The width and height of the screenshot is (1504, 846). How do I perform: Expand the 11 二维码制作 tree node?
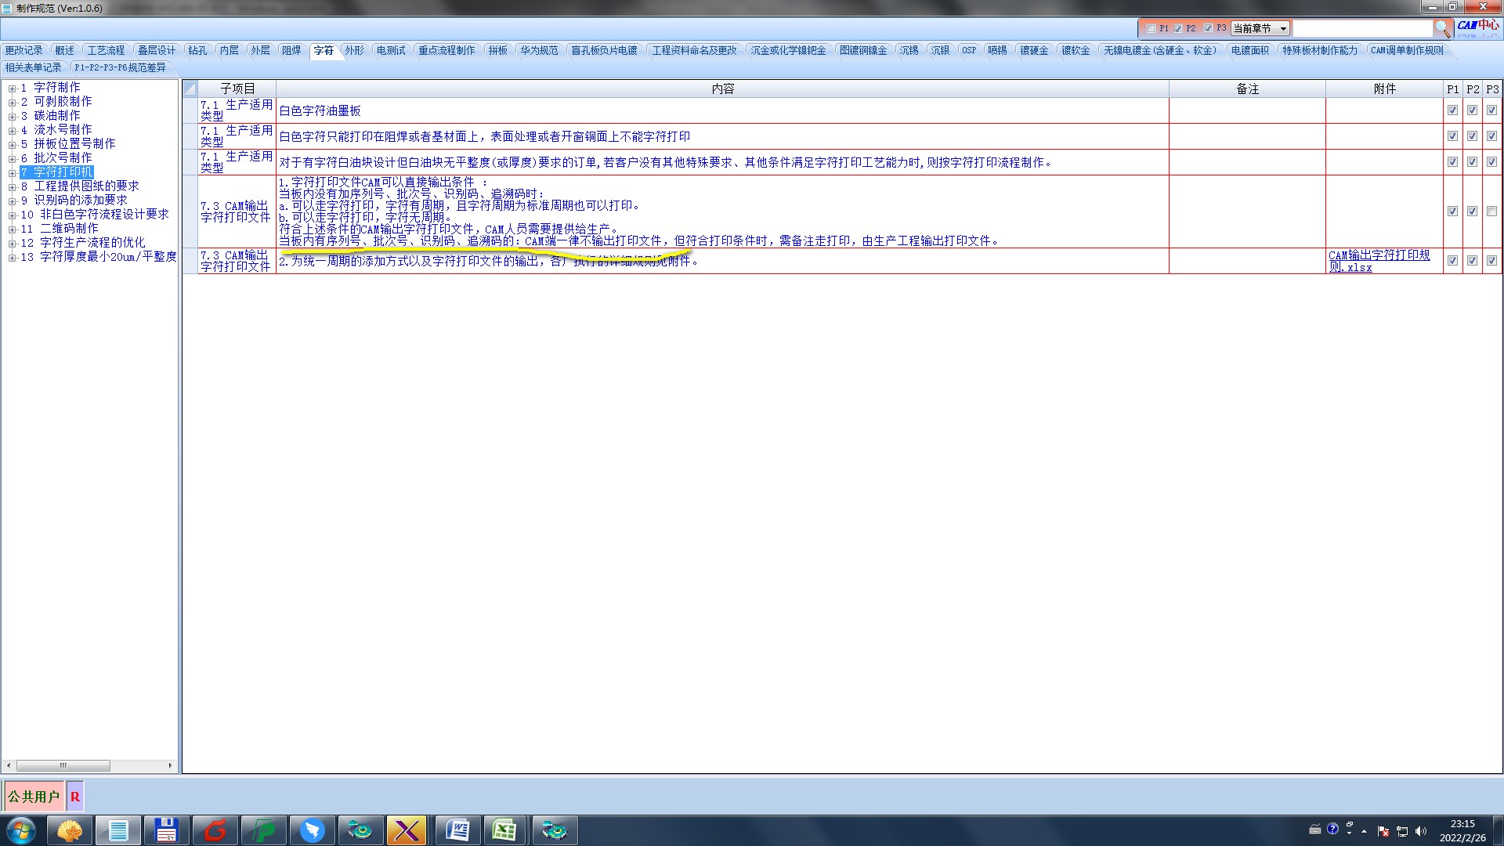click(x=12, y=230)
